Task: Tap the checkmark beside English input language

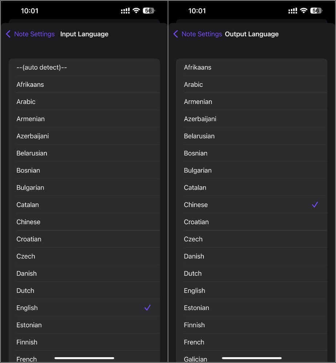Action: tap(147, 308)
